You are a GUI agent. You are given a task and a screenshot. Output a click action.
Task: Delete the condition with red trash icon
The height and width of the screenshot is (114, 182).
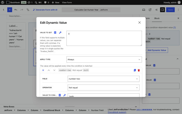click(x=139, y=70)
